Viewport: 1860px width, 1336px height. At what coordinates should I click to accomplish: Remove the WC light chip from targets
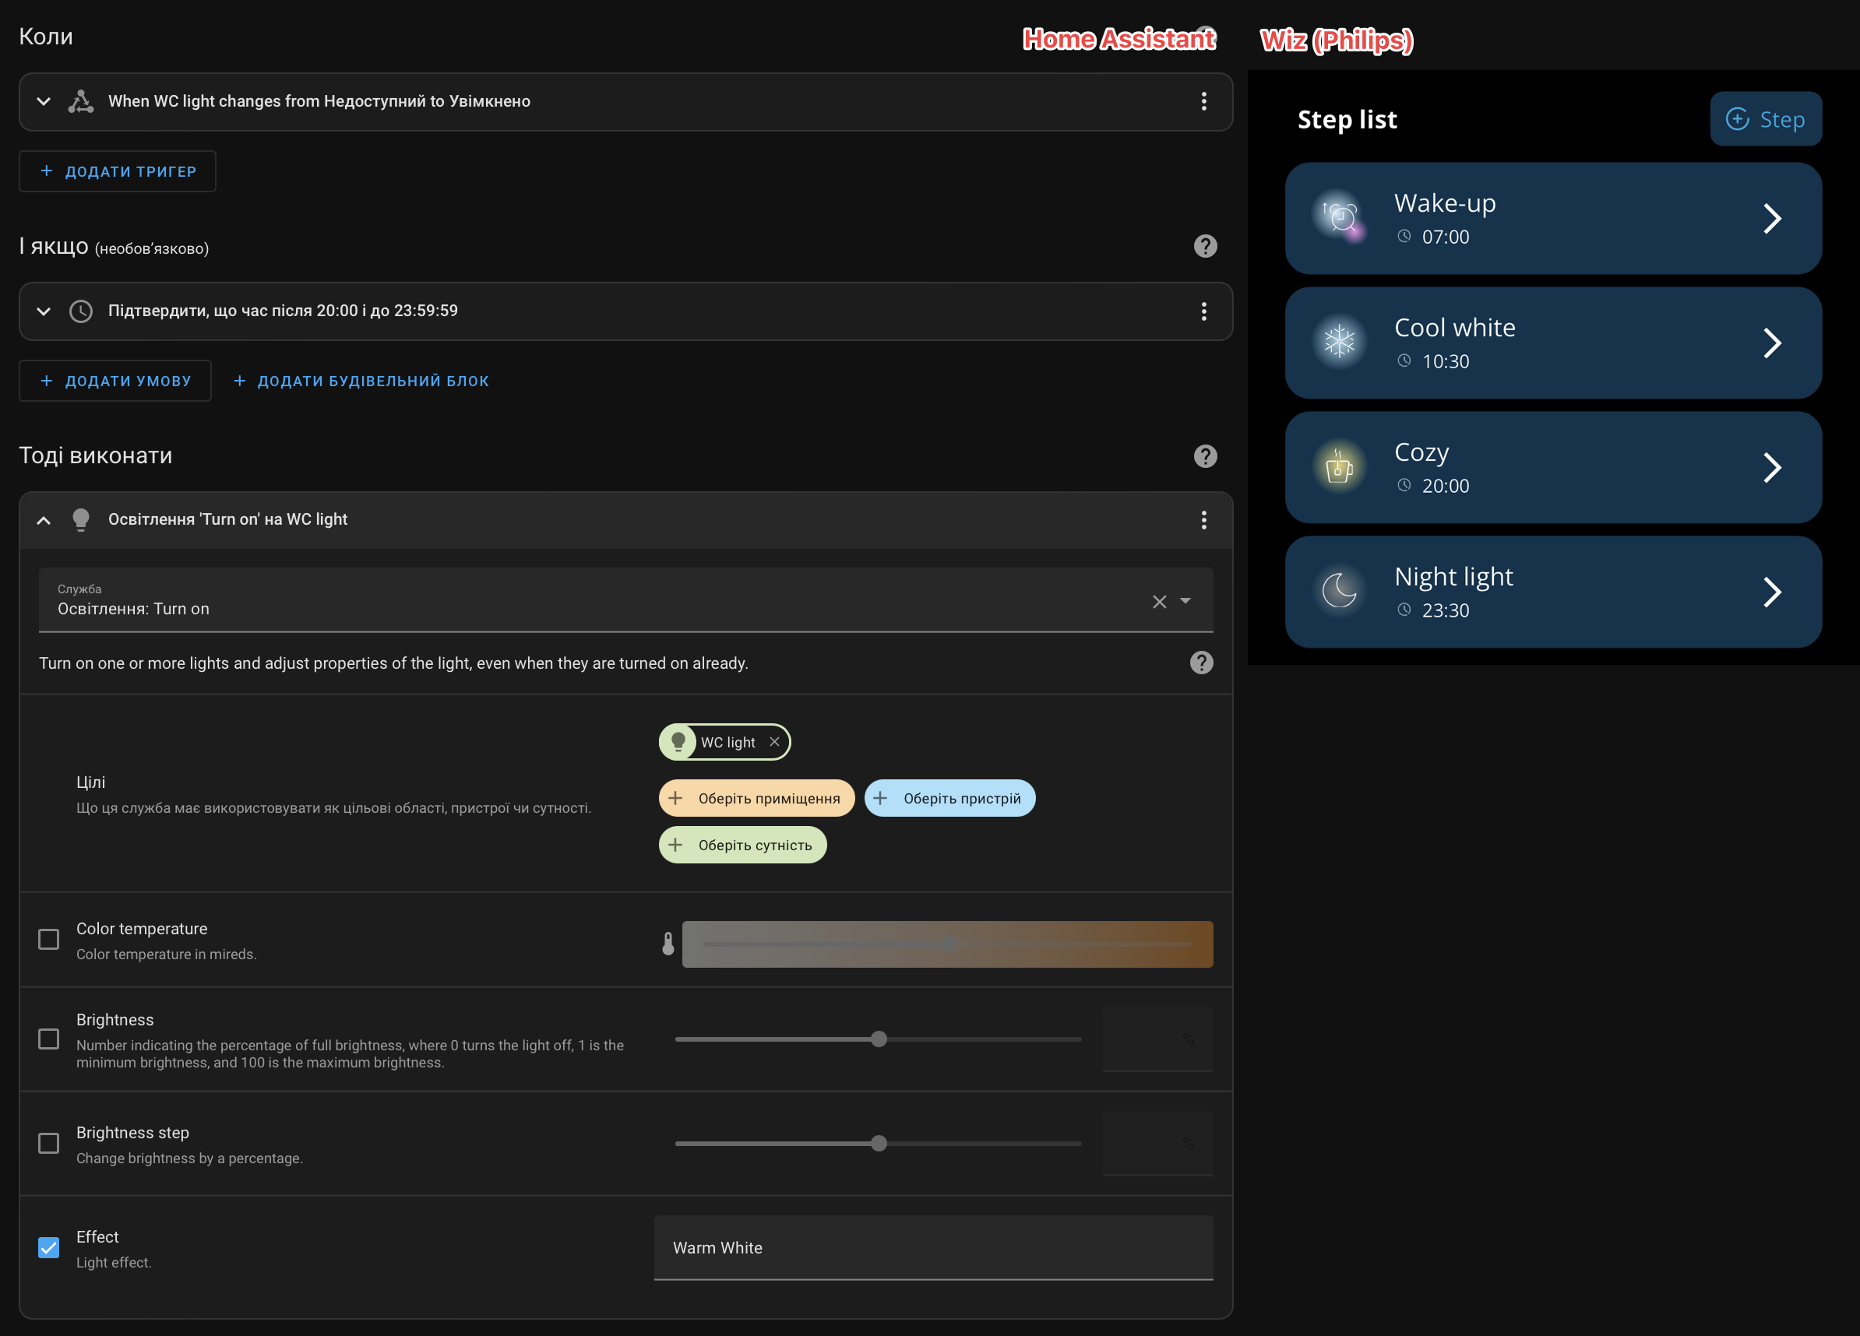pos(774,742)
